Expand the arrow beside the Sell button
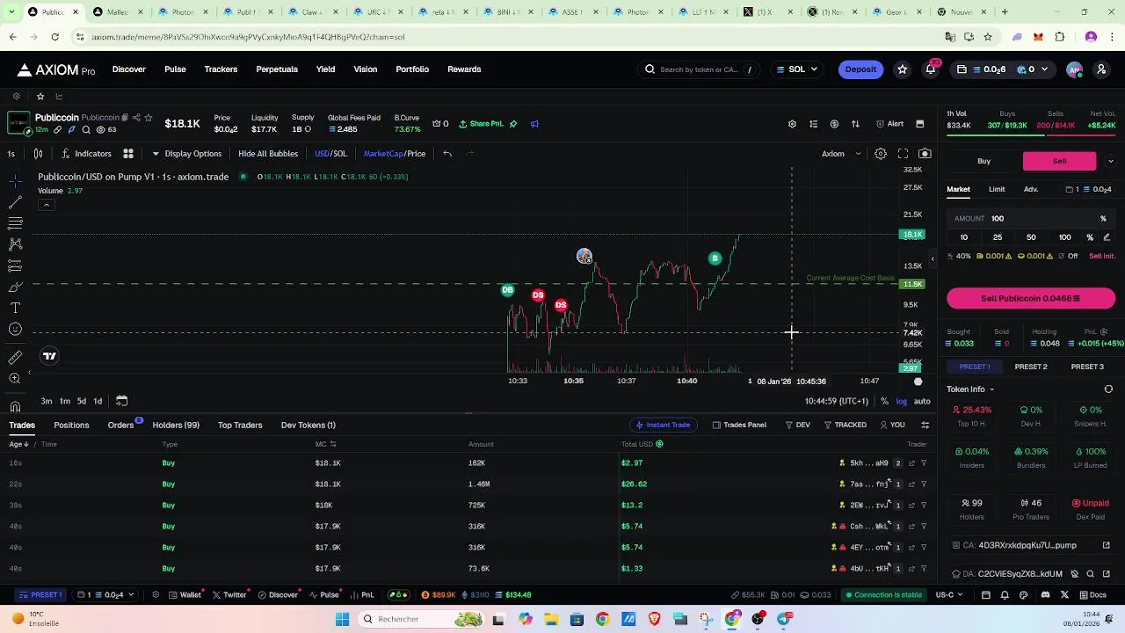1125x633 pixels. pos(1110,161)
